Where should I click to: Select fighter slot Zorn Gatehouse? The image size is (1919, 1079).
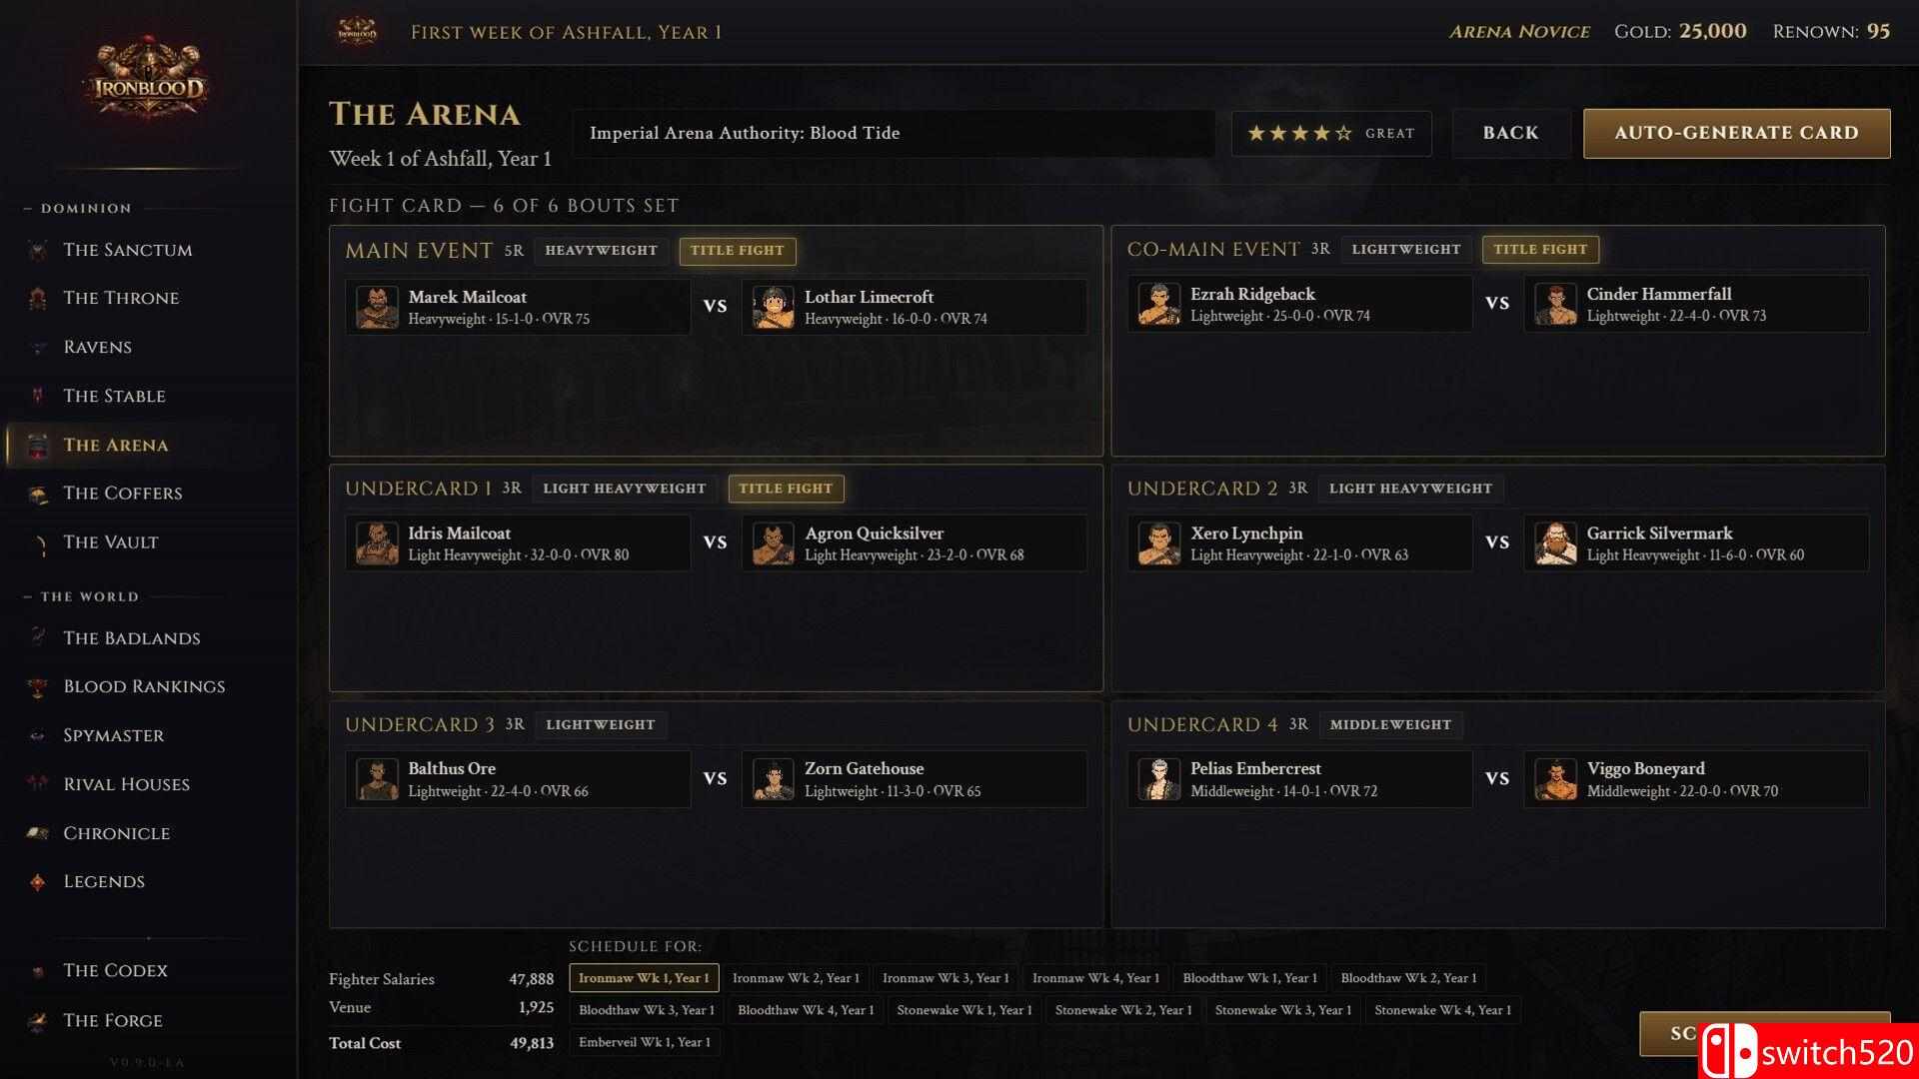[x=915, y=779]
